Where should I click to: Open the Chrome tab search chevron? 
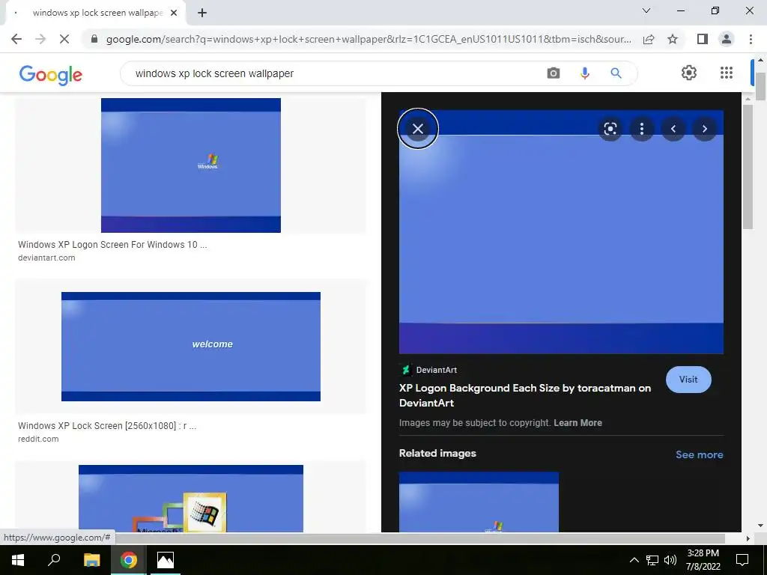(x=646, y=10)
